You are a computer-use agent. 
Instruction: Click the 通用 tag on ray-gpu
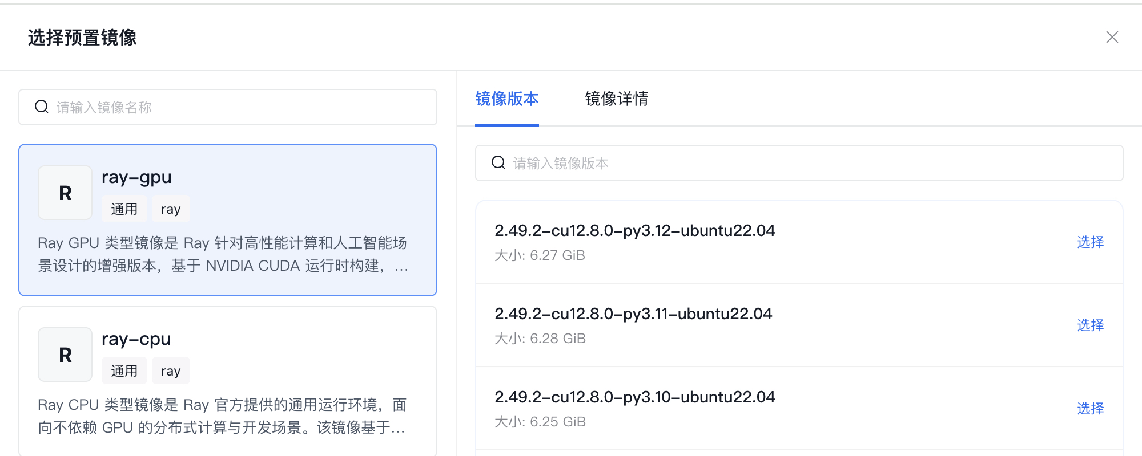124,209
